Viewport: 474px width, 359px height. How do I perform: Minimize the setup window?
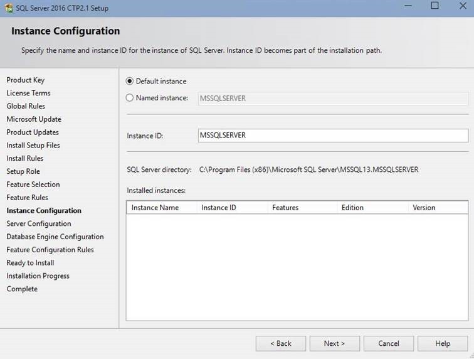408,6
